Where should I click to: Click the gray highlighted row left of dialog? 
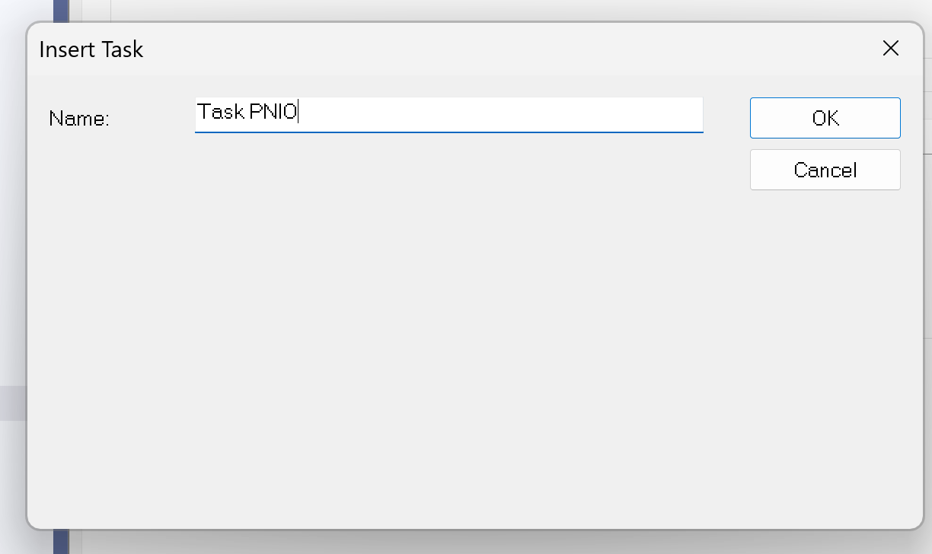[x=13, y=403]
